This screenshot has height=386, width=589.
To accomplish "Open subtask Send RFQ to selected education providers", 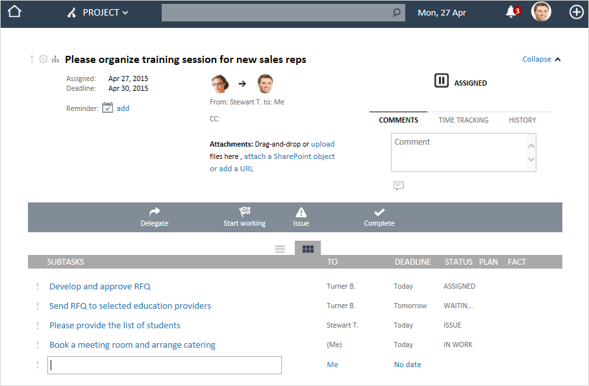I will click(130, 306).
